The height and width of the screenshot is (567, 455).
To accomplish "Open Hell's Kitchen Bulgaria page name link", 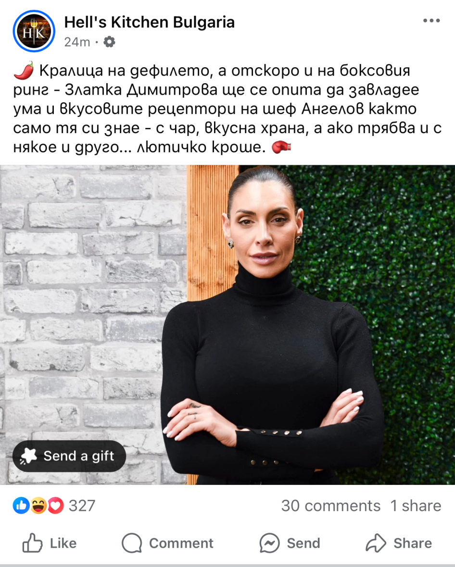I will coord(150,22).
